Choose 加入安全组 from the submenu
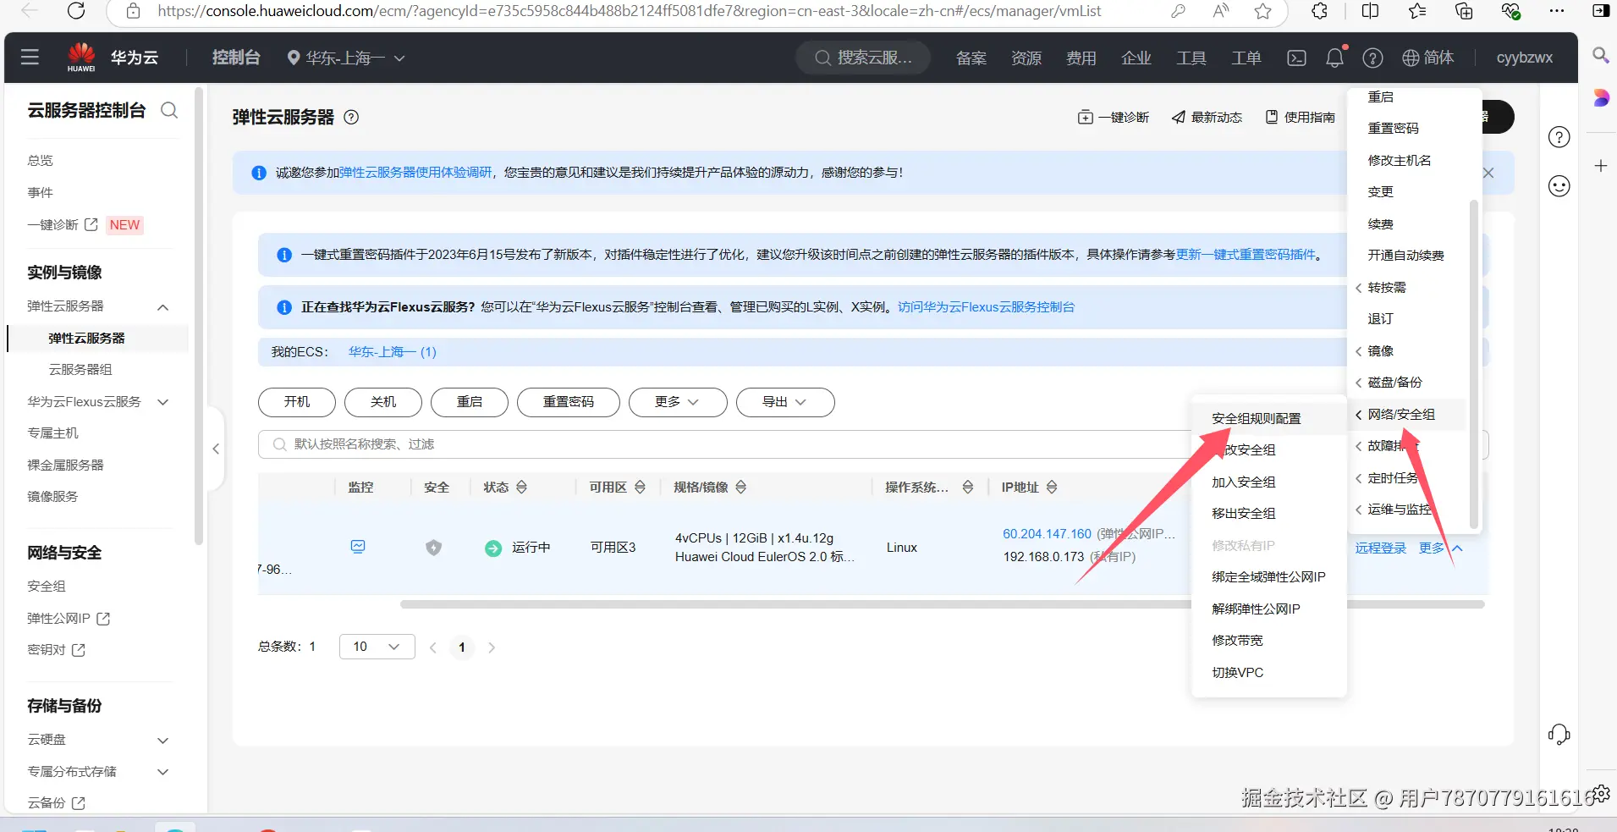The image size is (1617, 832). (x=1244, y=482)
